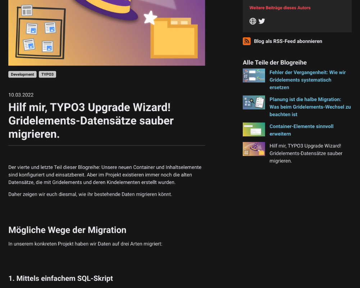
Task: Open the author's website globe icon
Action: click(252, 21)
